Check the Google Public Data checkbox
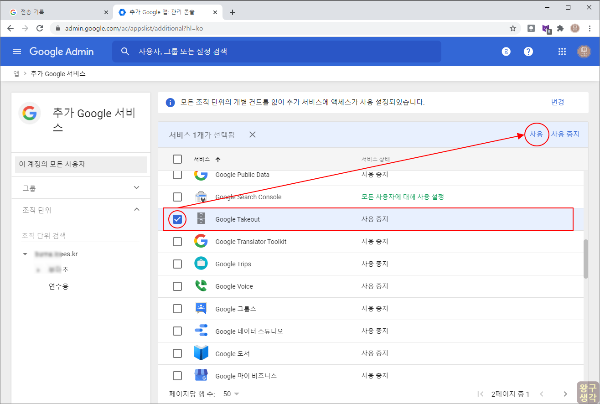 [177, 175]
